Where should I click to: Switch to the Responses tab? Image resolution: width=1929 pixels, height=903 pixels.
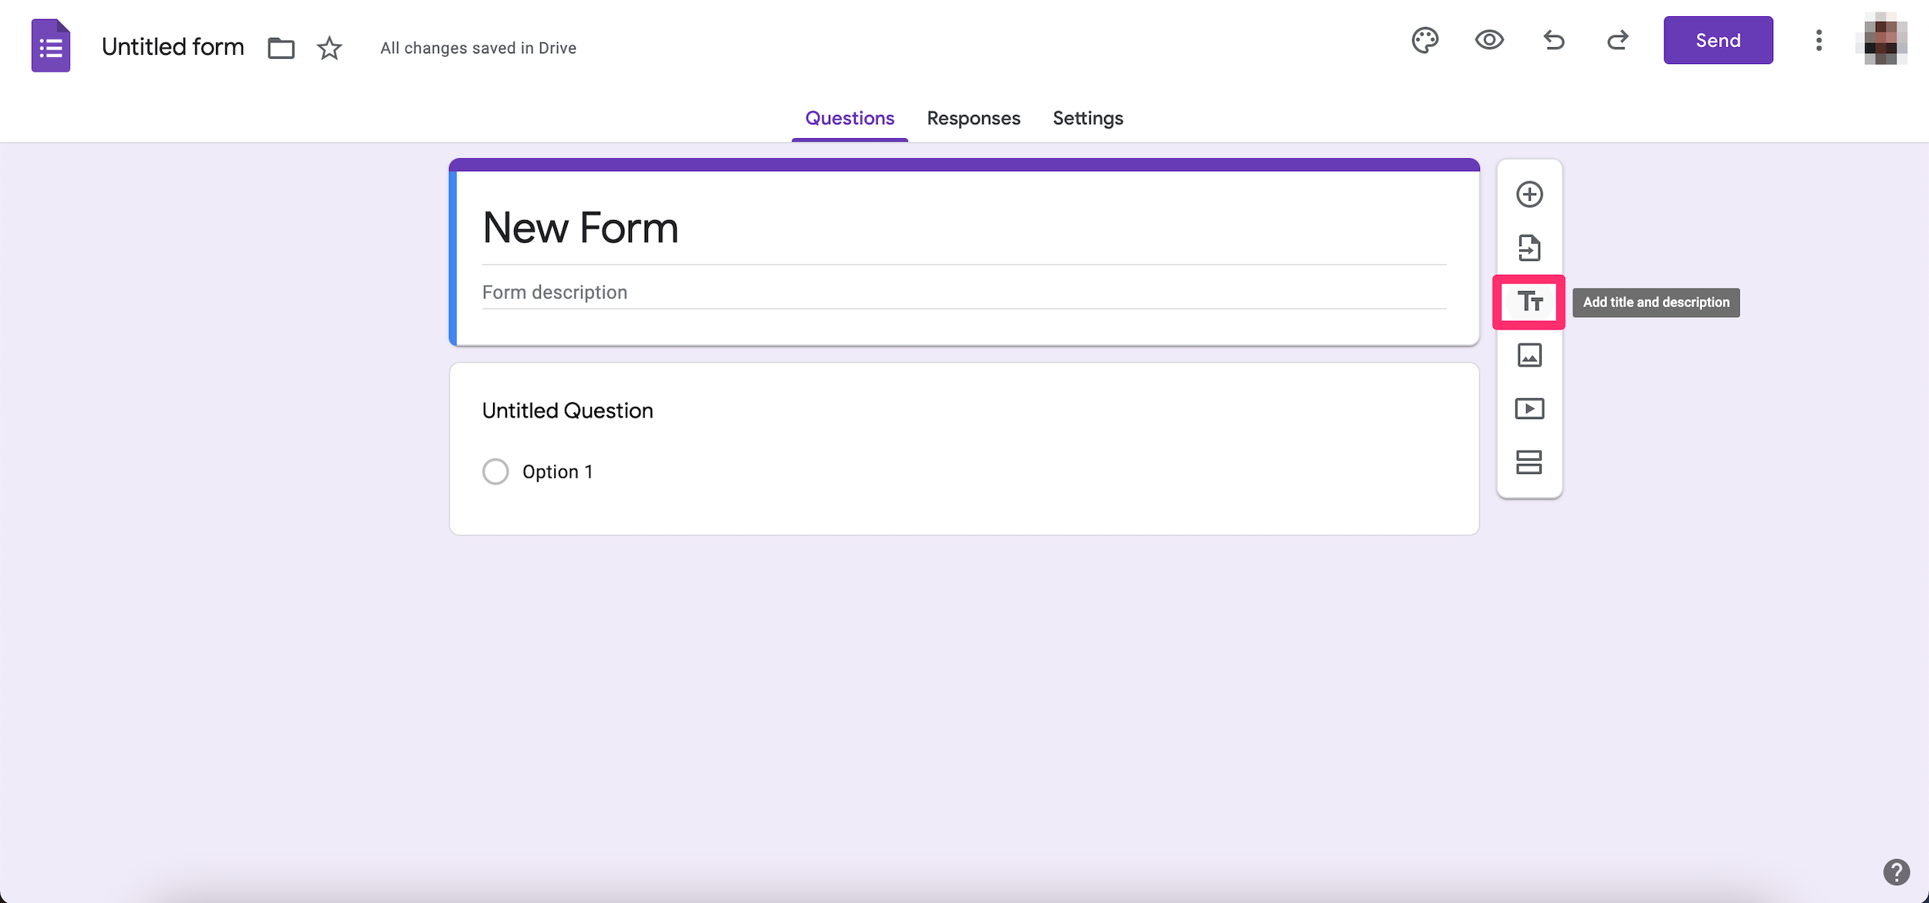[973, 117]
